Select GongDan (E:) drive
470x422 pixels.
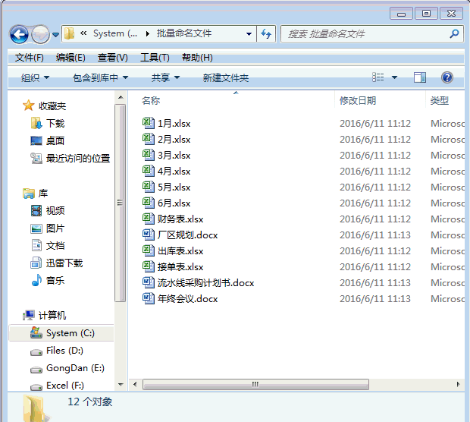[67, 368]
